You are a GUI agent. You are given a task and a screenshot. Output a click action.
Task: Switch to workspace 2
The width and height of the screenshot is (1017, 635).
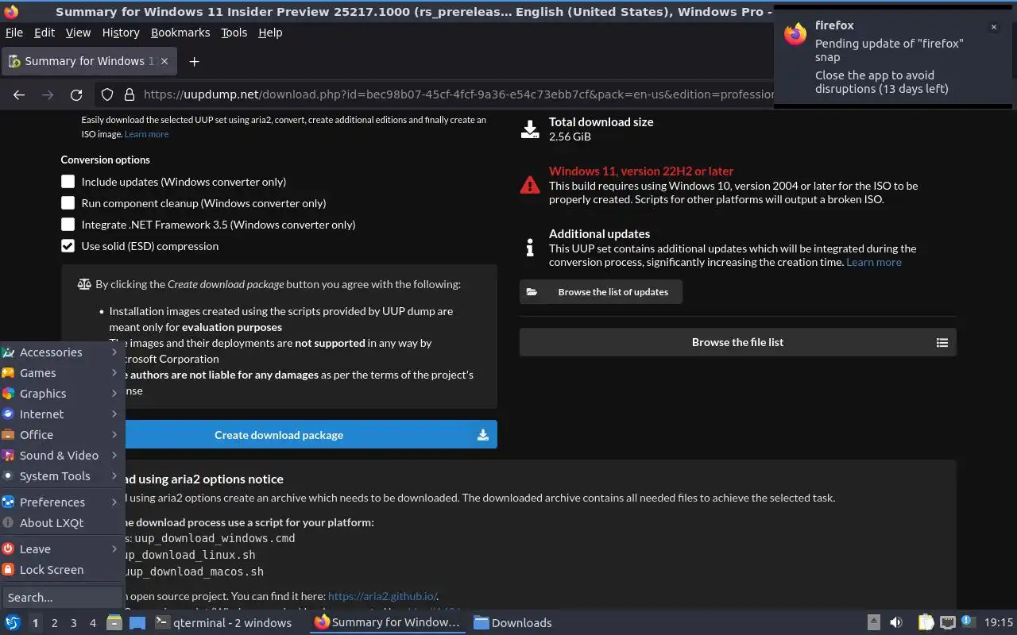tap(54, 623)
